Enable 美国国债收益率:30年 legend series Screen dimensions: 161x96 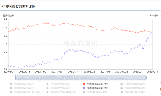tap(133, 88)
